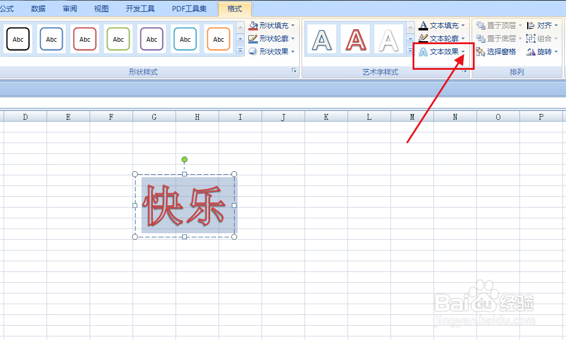The width and height of the screenshot is (566, 340).
Task: Switch to the 数据 tab
Action: (x=38, y=9)
